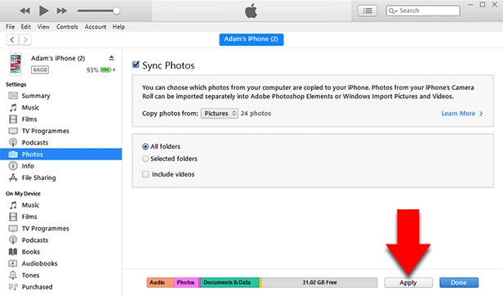Viewport: 503px width, 296px height.
Task: Click the Apple logo in the header
Action: click(x=251, y=11)
